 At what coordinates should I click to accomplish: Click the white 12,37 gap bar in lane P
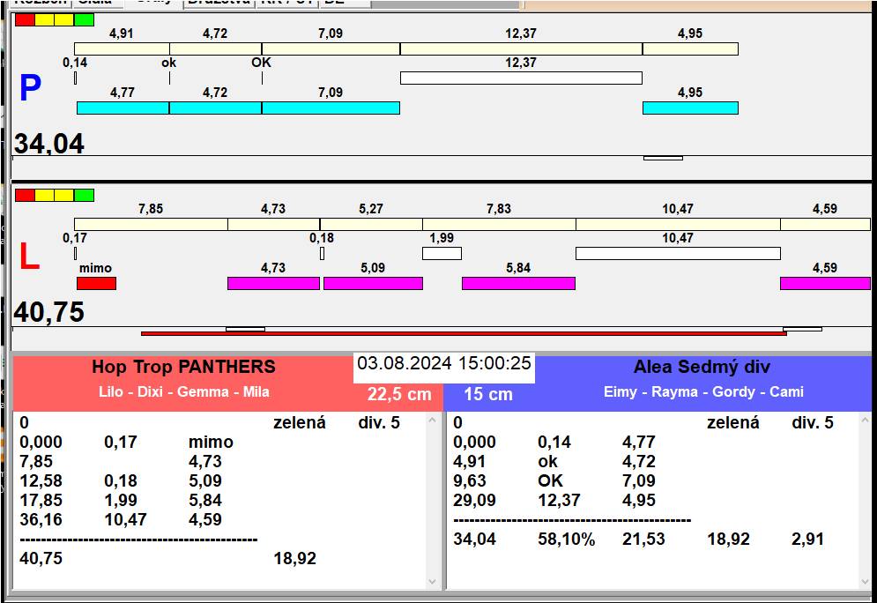(x=521, y=78)
